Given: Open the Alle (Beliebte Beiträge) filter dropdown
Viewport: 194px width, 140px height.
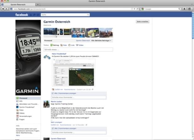Looking at the screenshot, I should (x=101, y=40).
